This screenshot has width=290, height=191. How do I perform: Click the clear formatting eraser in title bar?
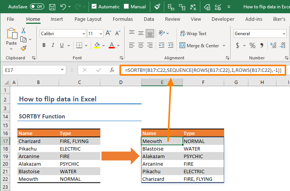click(x=157, y=7)
